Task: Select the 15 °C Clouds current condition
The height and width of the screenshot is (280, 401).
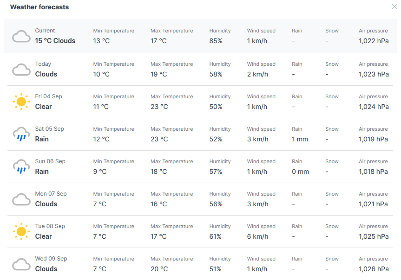Action: pyautogui.click(x=55, y=41)
